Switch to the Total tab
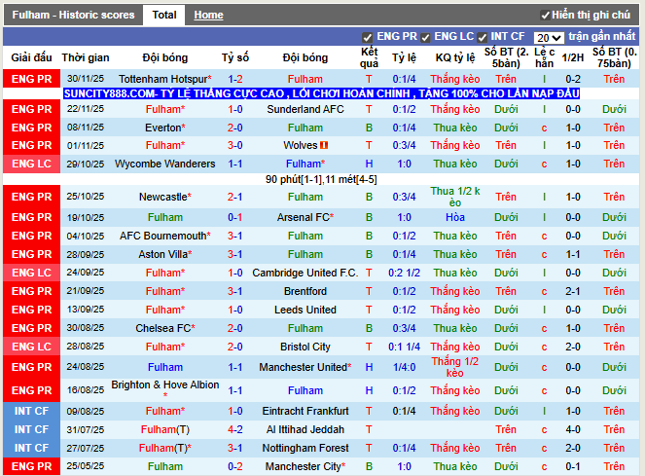This screenshot has width=645, height=476. coord(164,15)
